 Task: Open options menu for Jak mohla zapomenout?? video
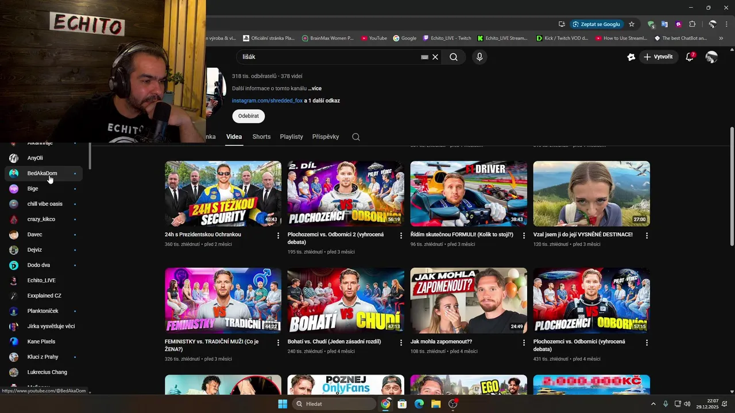click(524, 342)
